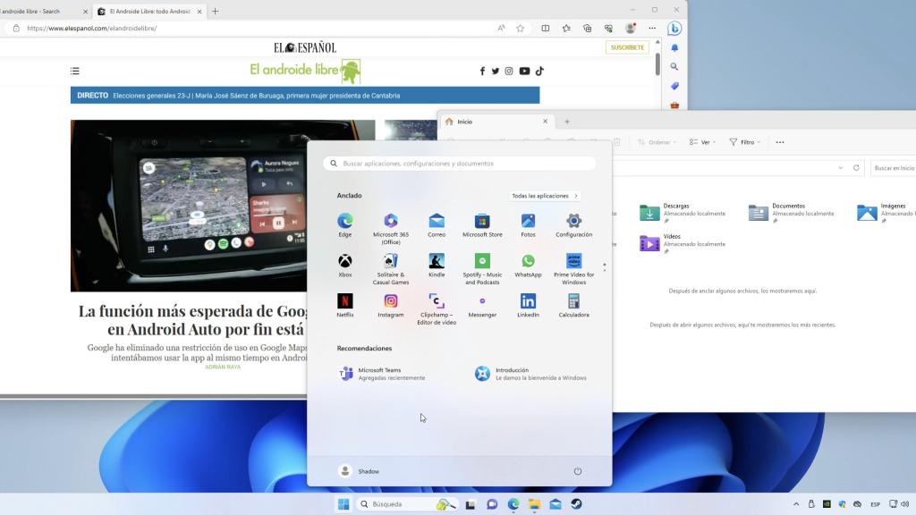
Task: Toggle Edge split screen view
Action: point(545,28)
